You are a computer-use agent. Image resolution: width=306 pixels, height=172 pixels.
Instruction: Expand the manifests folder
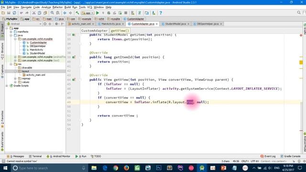point(11,32)
